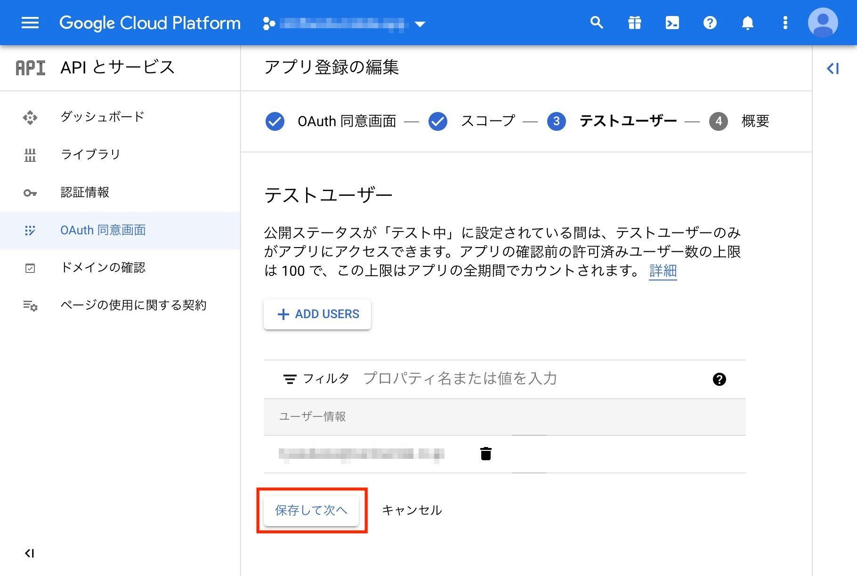The height and width of the screenshot is (576, 857).
Task: Click the Google Cloud Platform logo text
Action: (150, 23)
